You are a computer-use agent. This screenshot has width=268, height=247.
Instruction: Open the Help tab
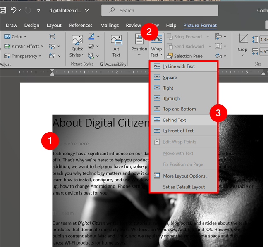pyautogui.click(x=171, y=26)
